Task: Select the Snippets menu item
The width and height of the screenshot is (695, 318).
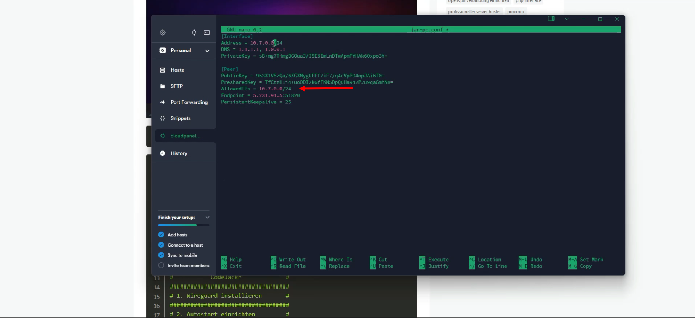Action: tap(181, 118)
